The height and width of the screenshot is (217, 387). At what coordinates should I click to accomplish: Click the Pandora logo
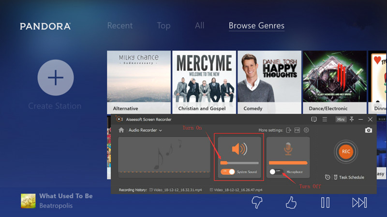click(45, 26)
